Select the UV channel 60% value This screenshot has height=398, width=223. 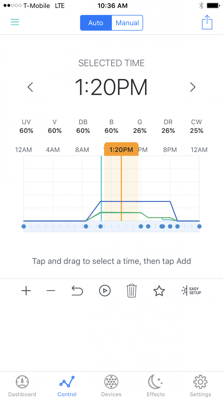26,131
